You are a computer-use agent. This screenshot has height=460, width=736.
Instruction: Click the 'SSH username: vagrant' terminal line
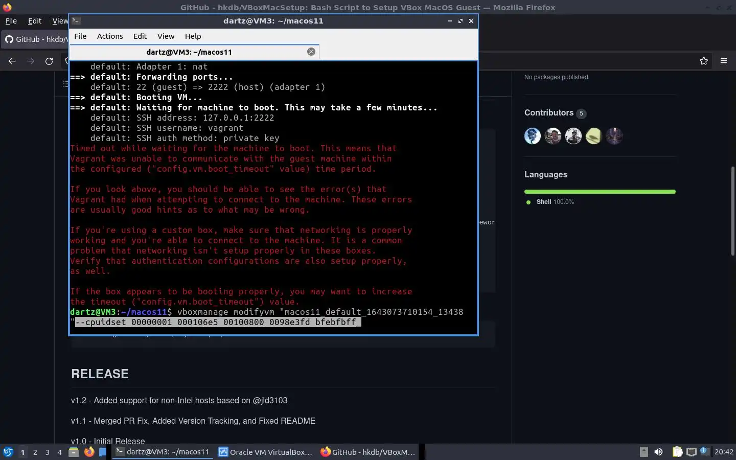tap(167, 128)
